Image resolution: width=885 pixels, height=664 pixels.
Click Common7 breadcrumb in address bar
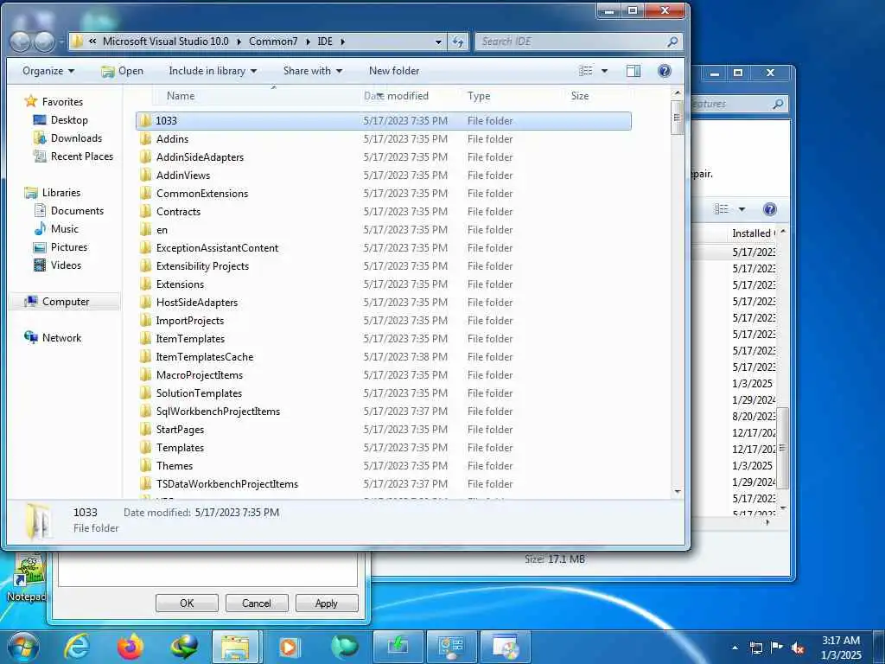(273, 41)
